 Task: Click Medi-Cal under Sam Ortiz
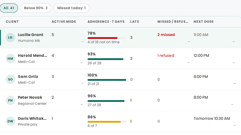point(26,83)
